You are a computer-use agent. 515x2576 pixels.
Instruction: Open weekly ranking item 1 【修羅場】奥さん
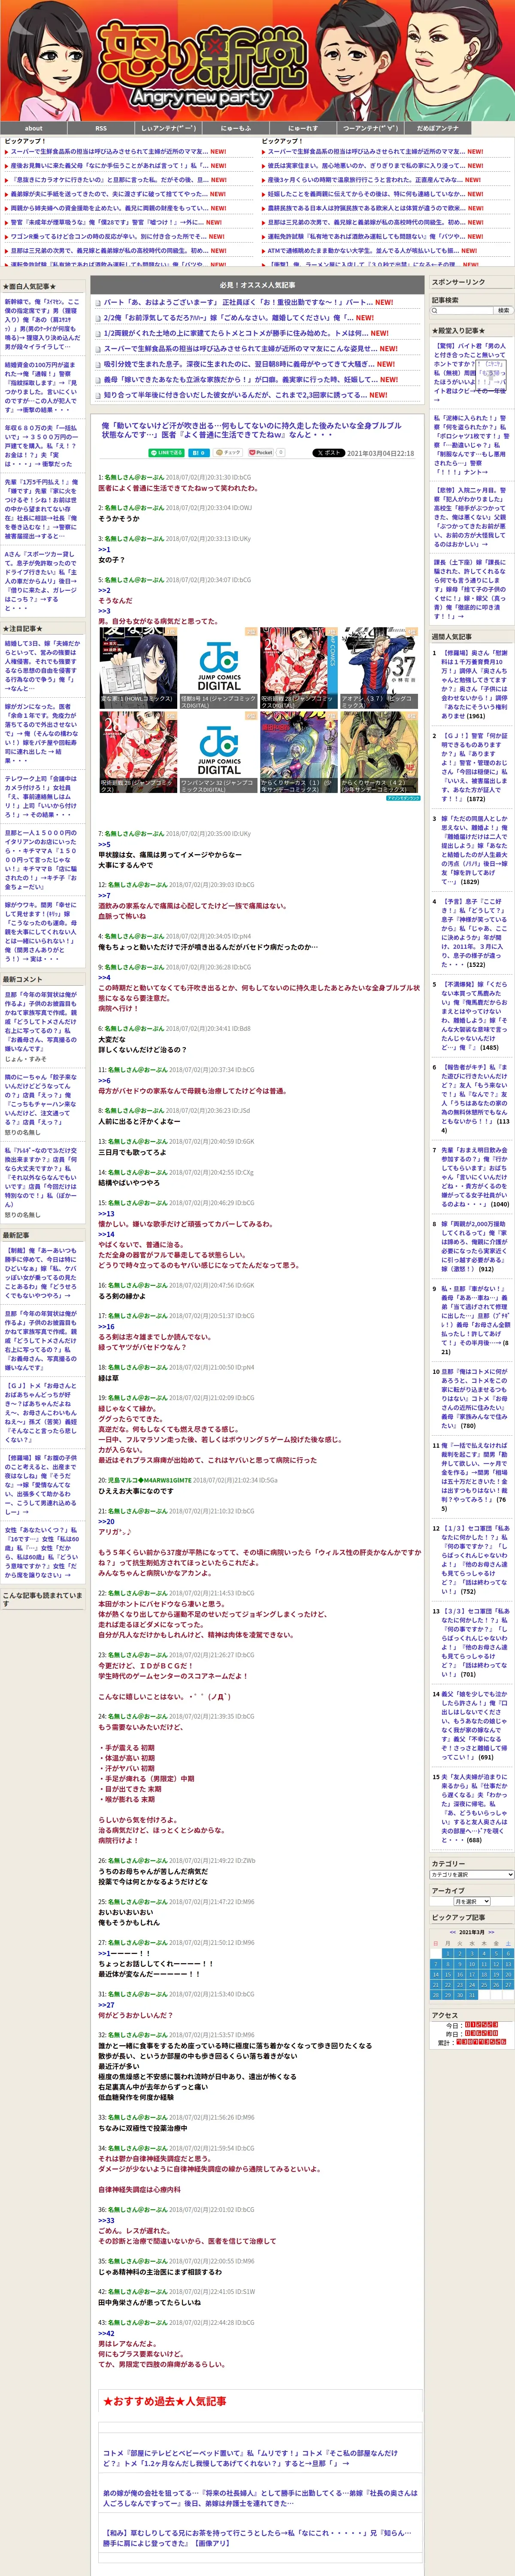(x=475, y=684)
